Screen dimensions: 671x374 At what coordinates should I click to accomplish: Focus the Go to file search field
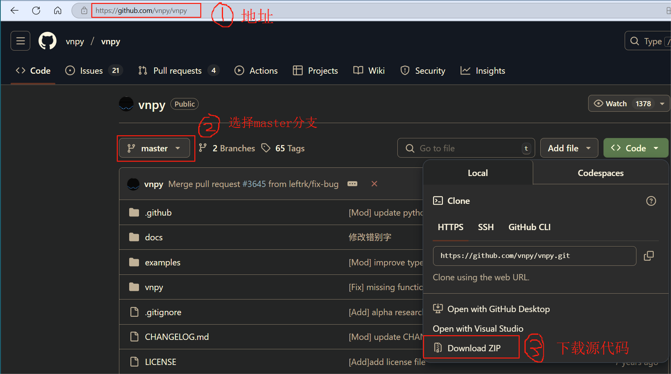[466, 148]
